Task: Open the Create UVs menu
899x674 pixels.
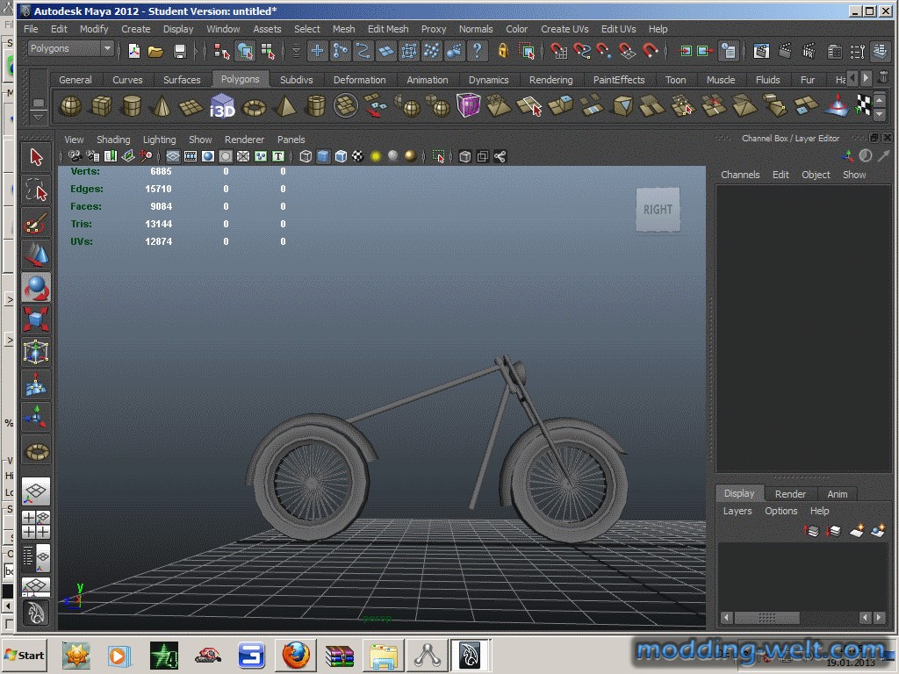Action: tap(565, 29)
